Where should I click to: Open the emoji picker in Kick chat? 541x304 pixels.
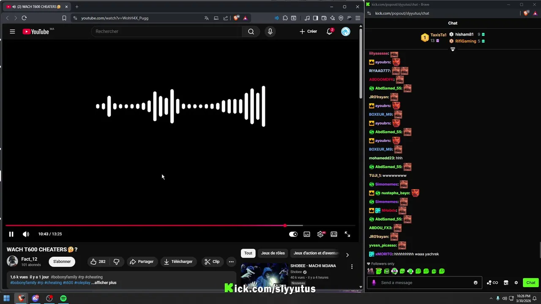[475, 282]
